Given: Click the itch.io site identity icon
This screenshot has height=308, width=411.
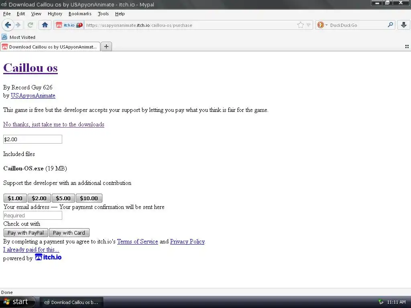Looking at the screenshot, I should [69, 25].
